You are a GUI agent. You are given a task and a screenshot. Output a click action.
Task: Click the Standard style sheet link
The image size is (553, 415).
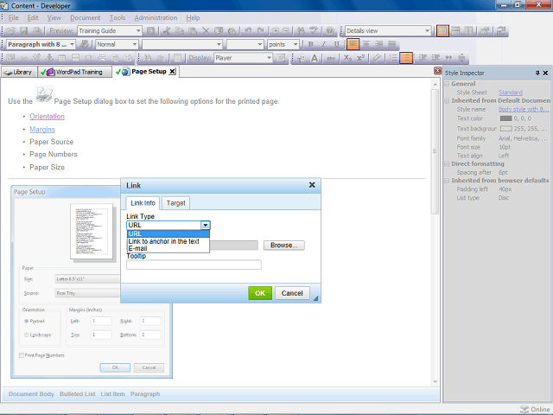511,93
